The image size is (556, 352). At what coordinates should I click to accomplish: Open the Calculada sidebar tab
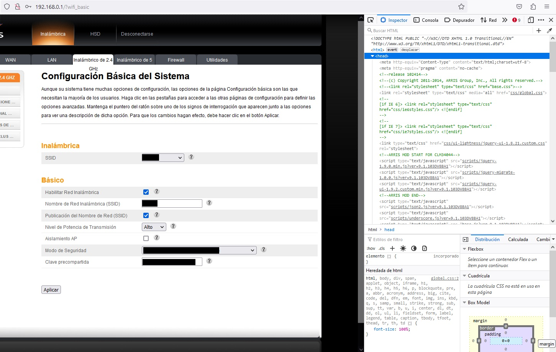pos(518,240)
